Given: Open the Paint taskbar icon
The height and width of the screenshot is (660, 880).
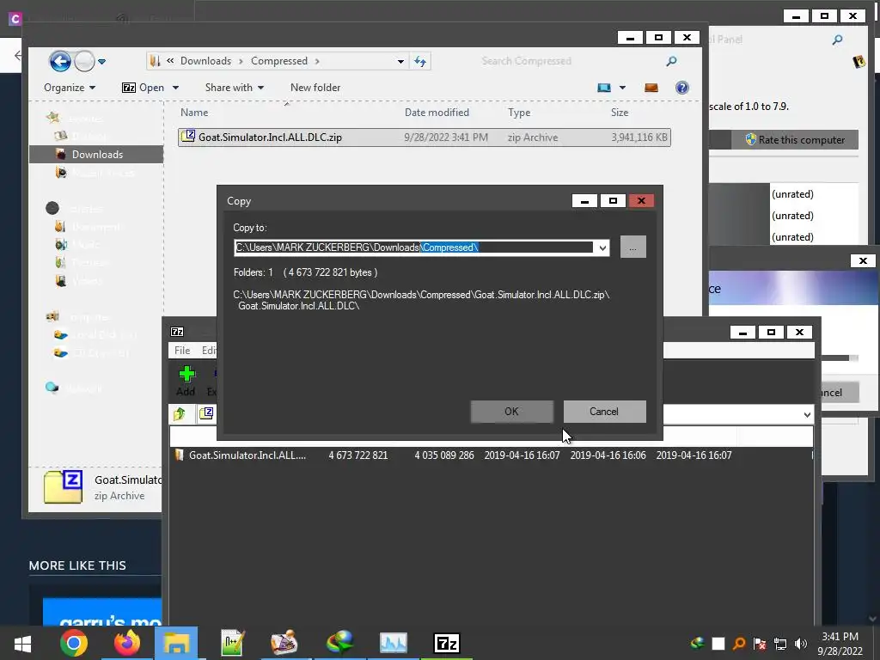Looking at the screenshot, I should [x=284, y=643].
